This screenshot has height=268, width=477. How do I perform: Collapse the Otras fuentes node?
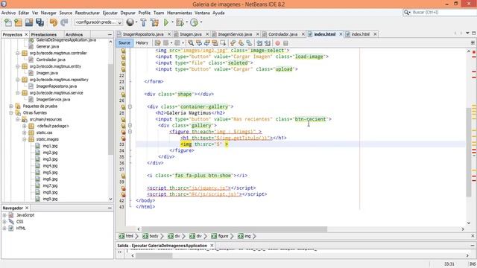(11, 112)
